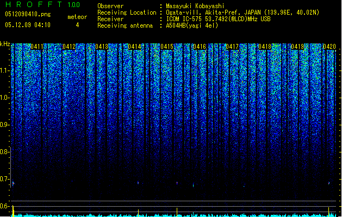The width and height of the screenshot is (342, 217).
Task: Click the 1.1 kHz axis label
Action: coord(4,71)
